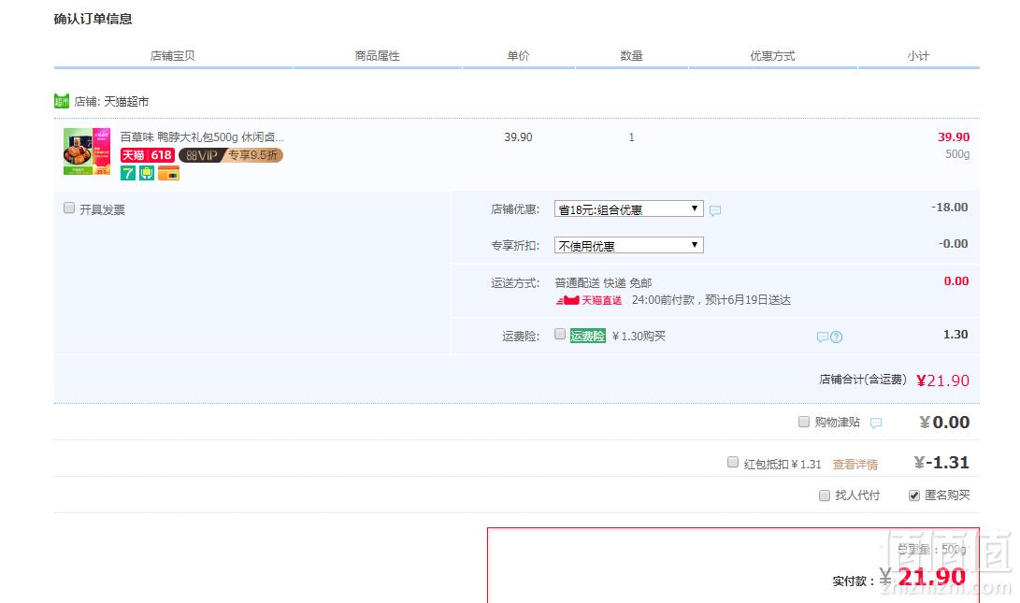Open the freight insurance comment bubble icon
The image size is (1020, 603).
[x=822, y=337]
